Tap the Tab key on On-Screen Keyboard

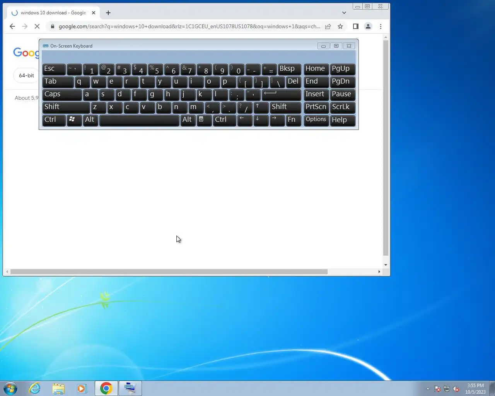[58, 82]
